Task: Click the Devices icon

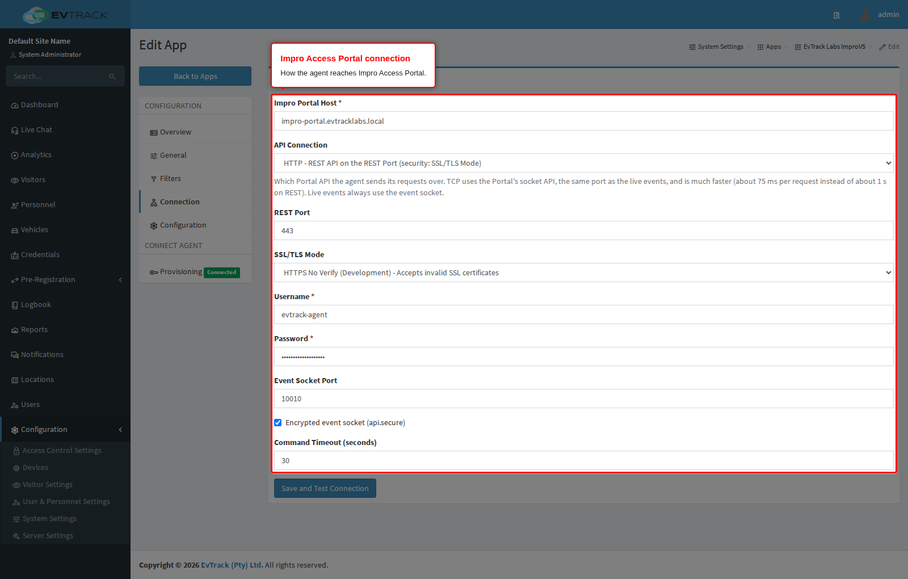Action: tap(16, 468)
